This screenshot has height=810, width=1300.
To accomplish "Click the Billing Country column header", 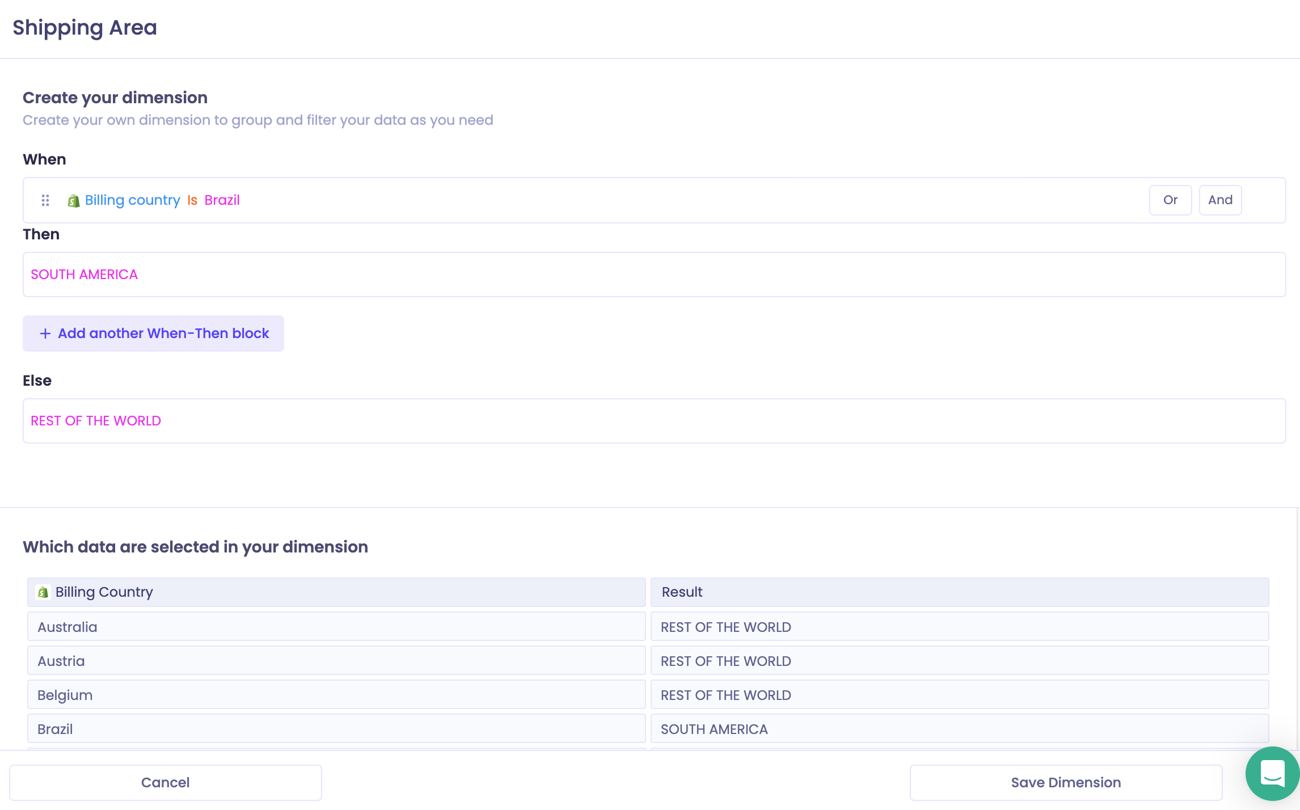I will (336, 592).
